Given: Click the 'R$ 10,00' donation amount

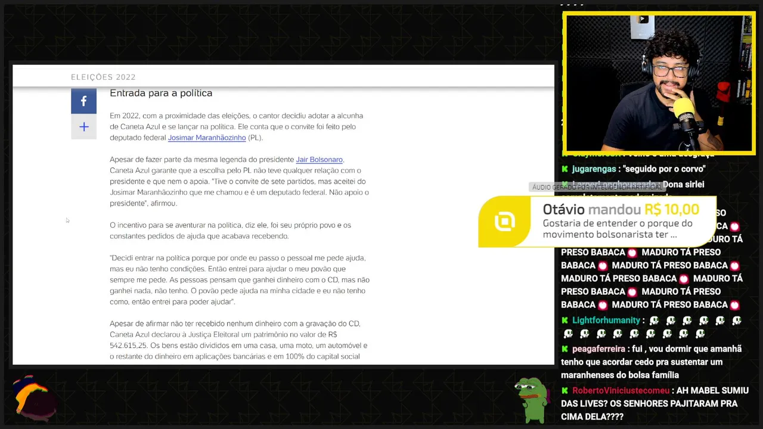Looking at the screenshot, I should pyautogui.click(x=672, y=210).
